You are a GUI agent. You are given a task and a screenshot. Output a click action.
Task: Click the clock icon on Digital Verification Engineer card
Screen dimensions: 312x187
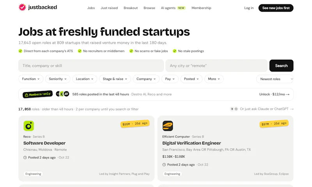point(164,165)
